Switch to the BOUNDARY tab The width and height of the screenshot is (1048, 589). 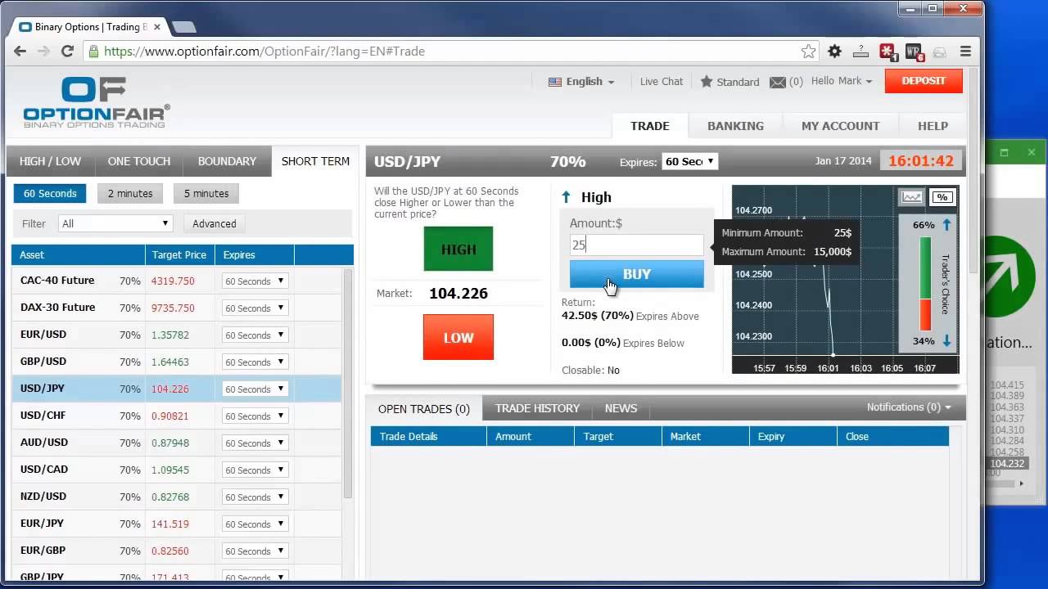[227, 161]
